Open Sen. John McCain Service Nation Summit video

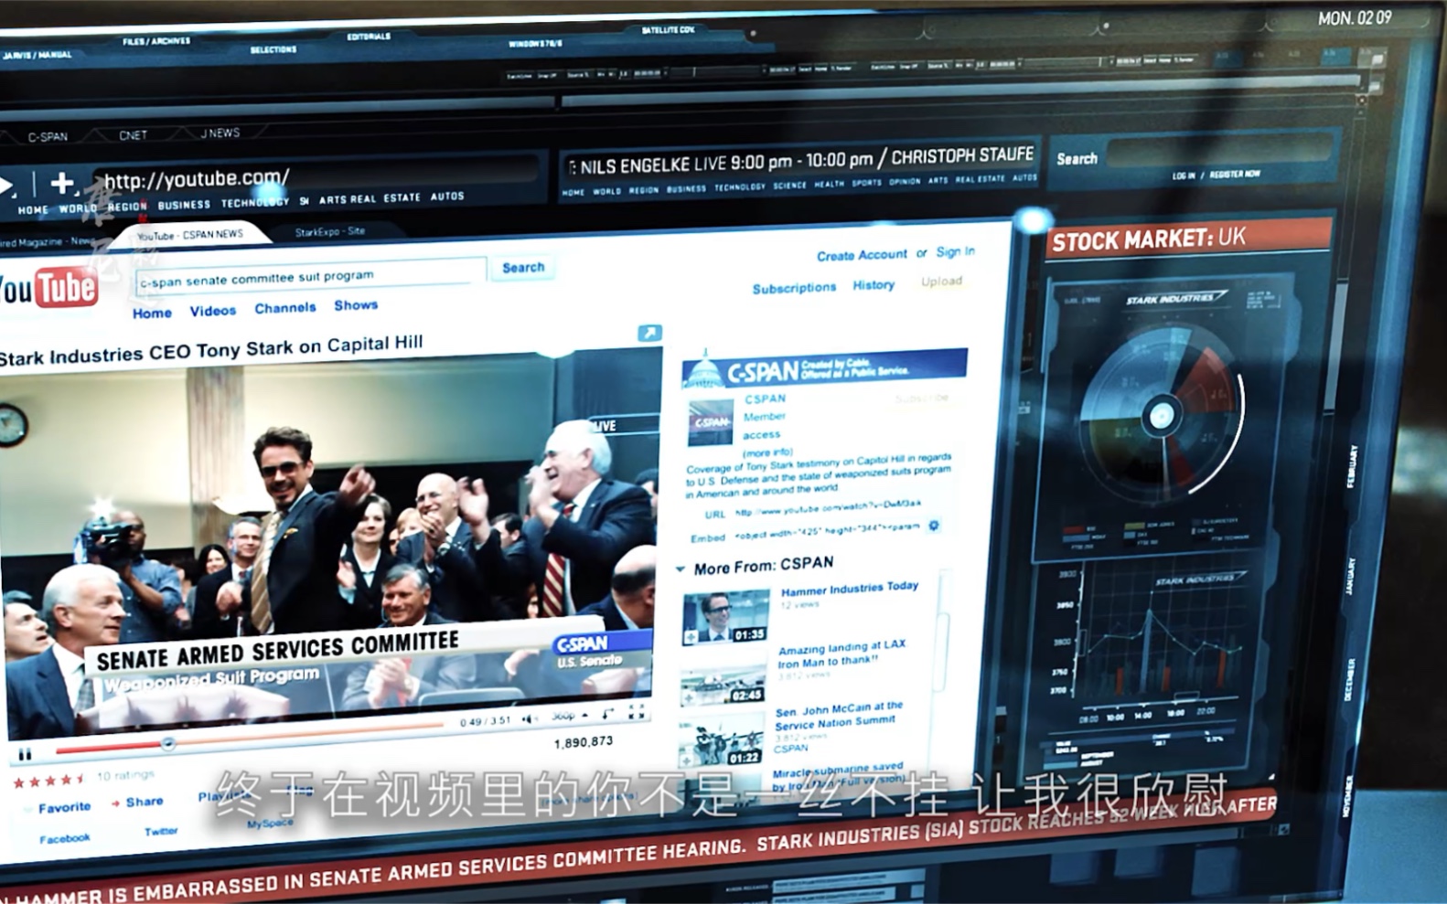pos(839,714)
